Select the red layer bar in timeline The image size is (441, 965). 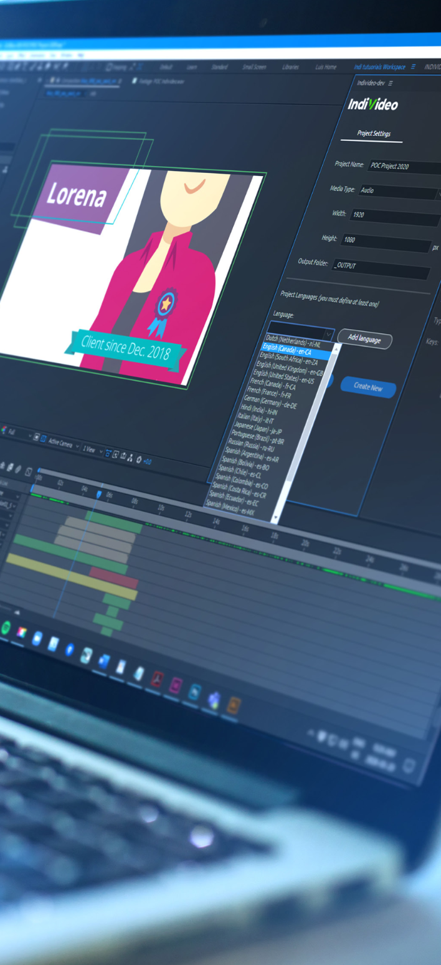point(114,577)
